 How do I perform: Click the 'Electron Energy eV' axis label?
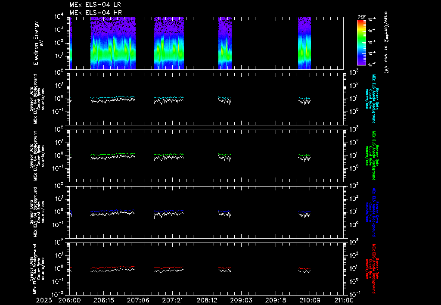38,43
